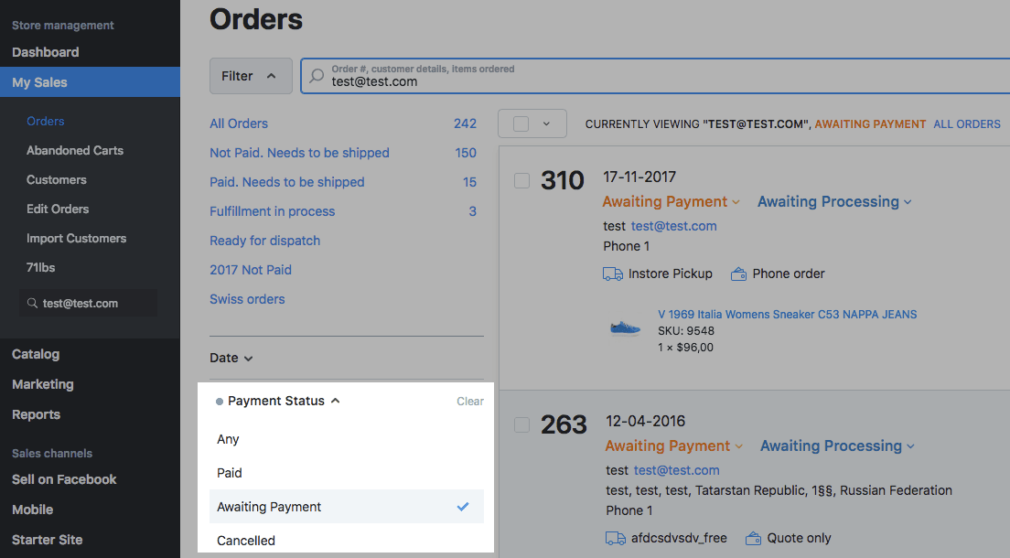The image size is (1010, 558).
Task: Toggle the select-all orders checkbox
Action: pyautogui.click(x=521, y=123)
